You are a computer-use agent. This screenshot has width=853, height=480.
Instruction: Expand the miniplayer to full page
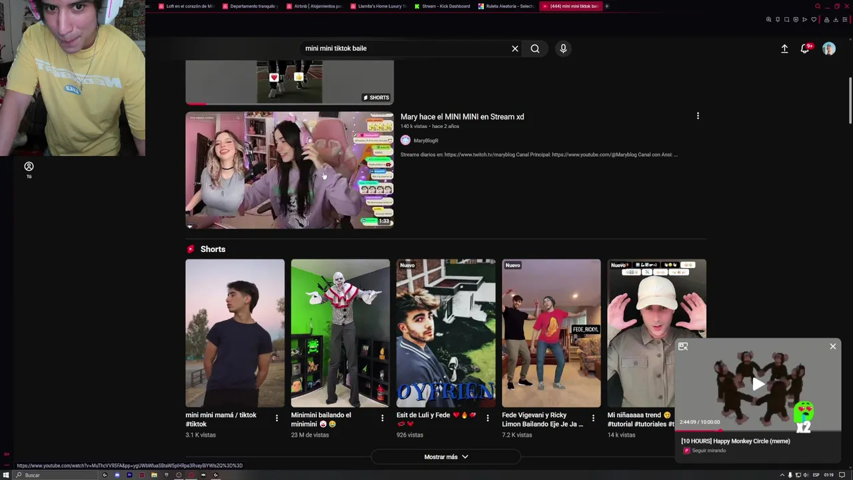click(x=683, y=347)
